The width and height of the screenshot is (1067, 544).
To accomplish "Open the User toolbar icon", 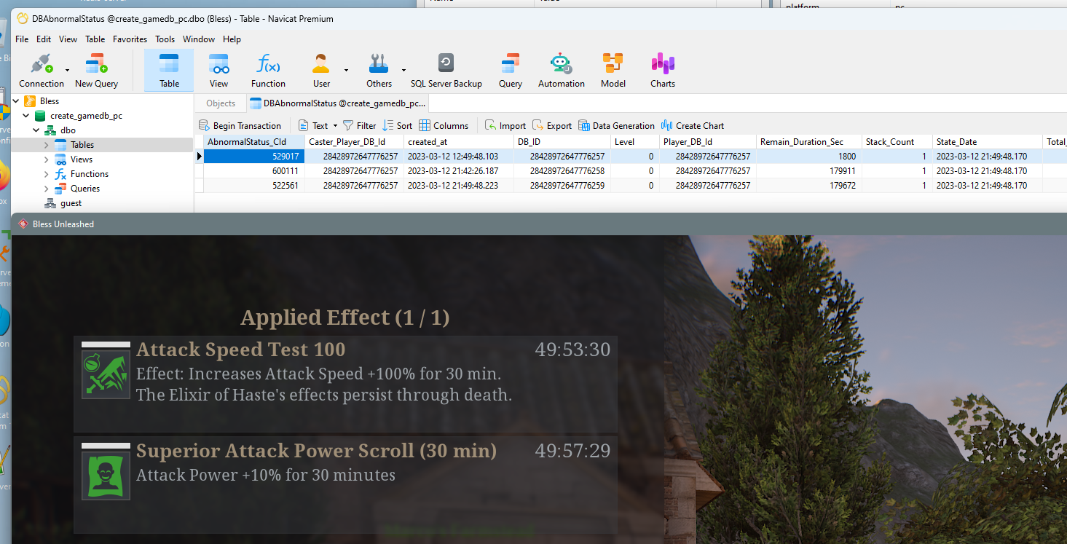I will click(321, 71).
